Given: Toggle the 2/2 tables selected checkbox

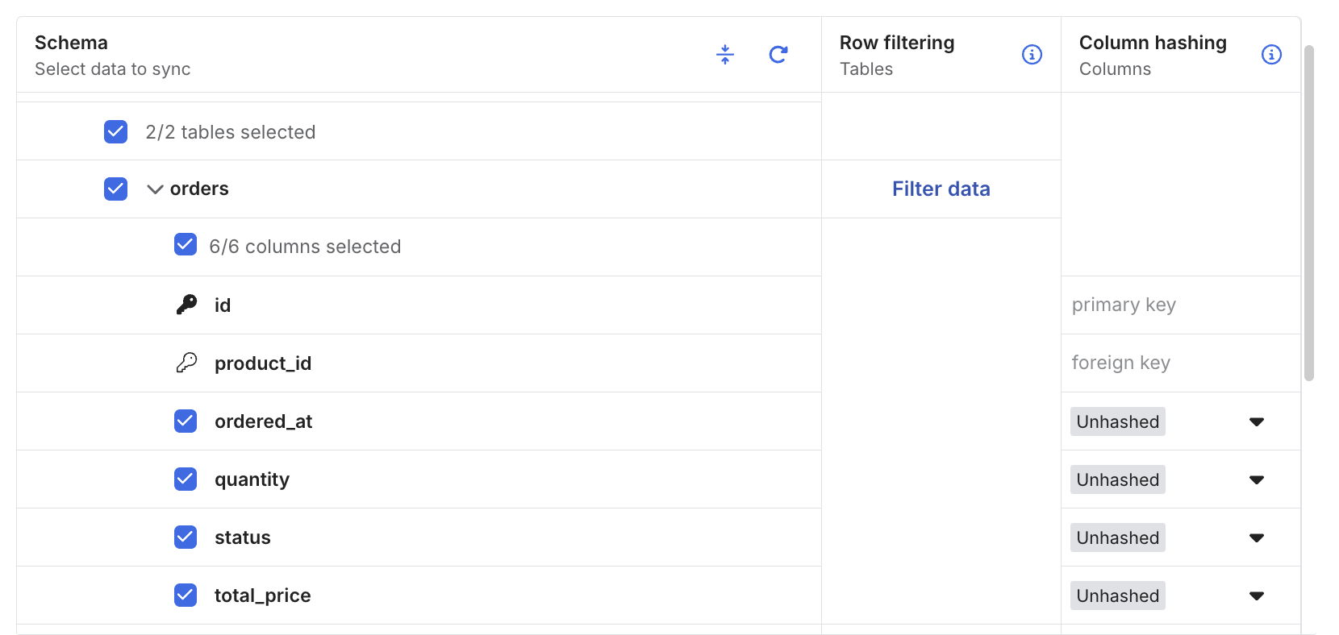Looking at the screenshot, I should tap(115, 131).
